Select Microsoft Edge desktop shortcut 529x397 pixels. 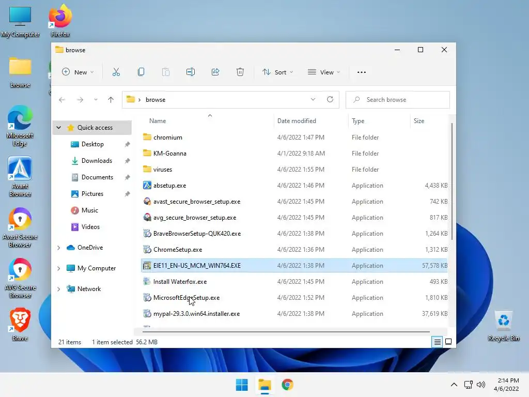(20, 126)
